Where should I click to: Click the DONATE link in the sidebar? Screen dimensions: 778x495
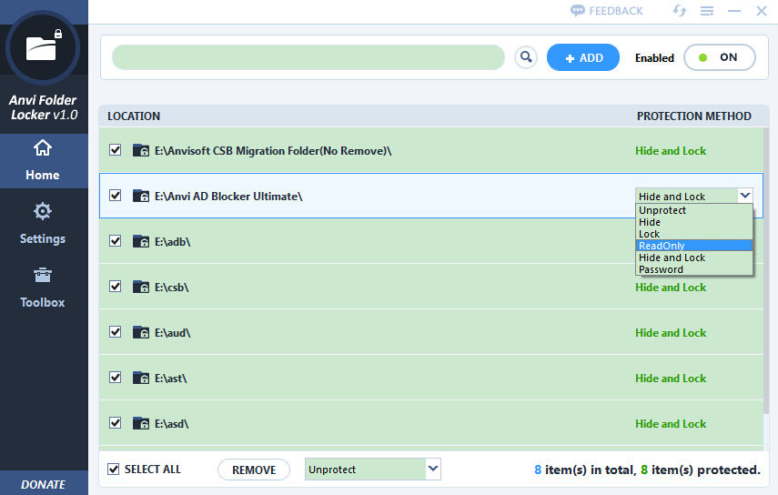(43, 484)
